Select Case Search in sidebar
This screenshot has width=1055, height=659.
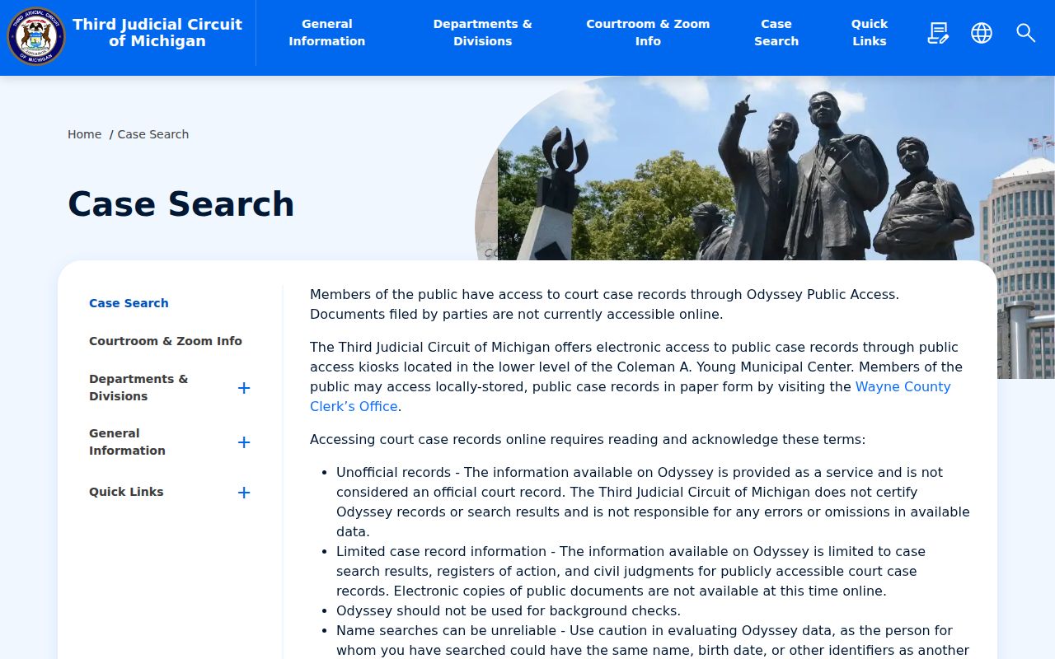point(129,303)
